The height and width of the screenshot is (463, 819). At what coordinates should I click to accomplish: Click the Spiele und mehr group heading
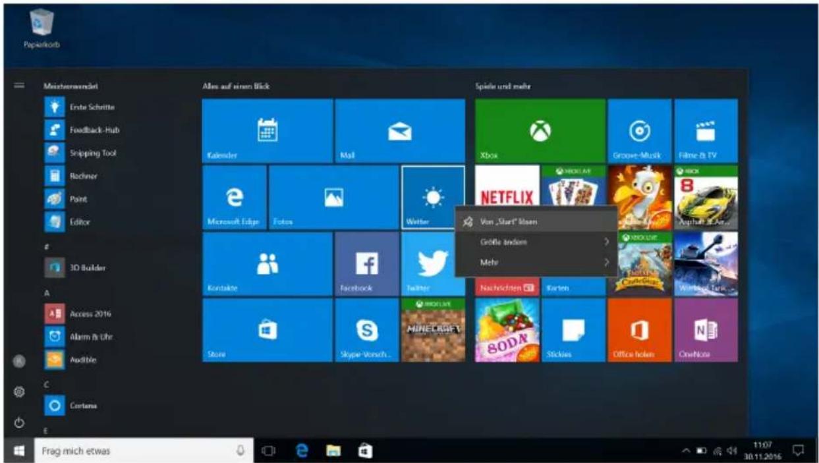coord(503,86)
